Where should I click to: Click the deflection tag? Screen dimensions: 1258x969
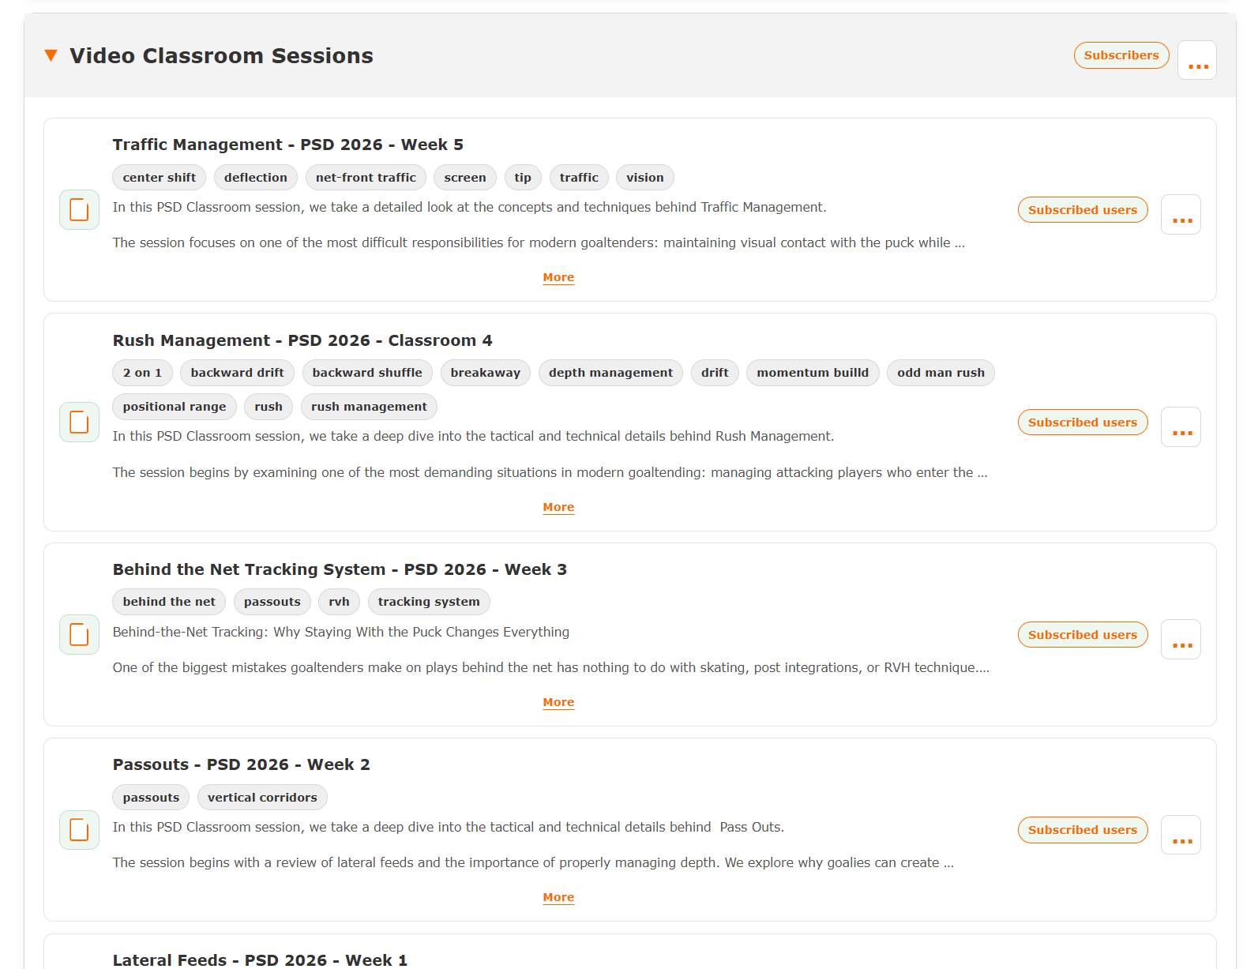point(256,178)
